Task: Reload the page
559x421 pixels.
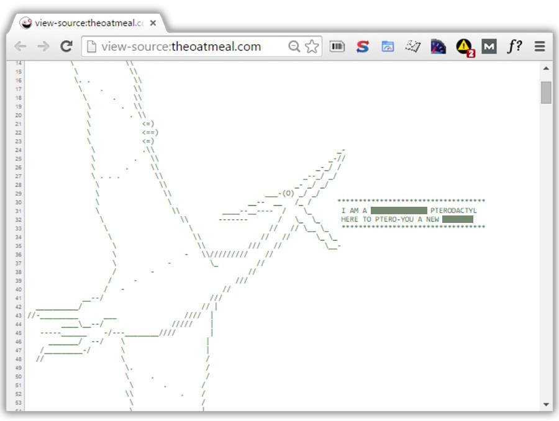Action: [66, 47]
